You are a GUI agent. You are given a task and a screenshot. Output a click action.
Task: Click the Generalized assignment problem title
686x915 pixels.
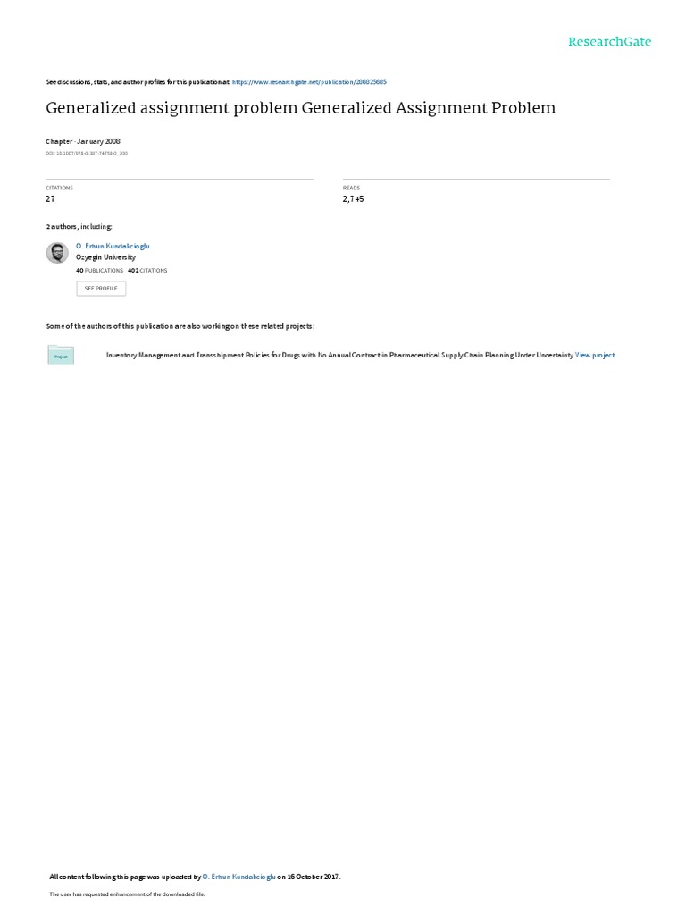pos(300,108)
